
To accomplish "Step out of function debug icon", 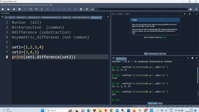I will [x=64, y=9].
